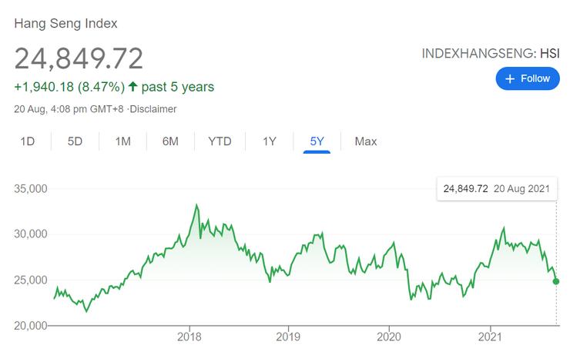Viewport: 570px width, 348px height.
Task: Click the 2020 x-axis label
Action: tap(389, 336)
